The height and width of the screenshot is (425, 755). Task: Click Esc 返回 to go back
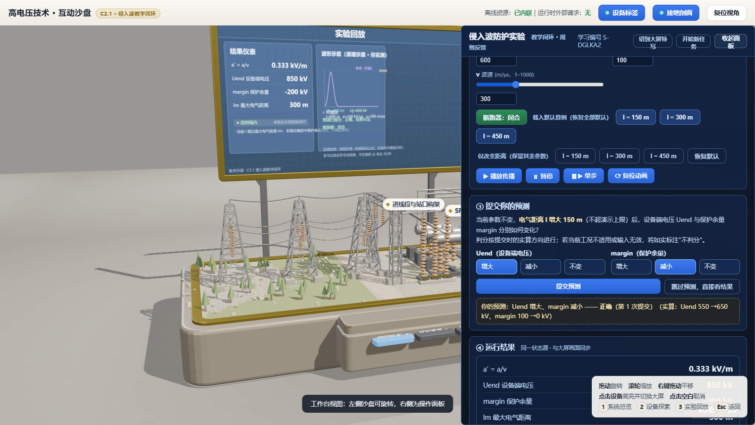[729, 407]
